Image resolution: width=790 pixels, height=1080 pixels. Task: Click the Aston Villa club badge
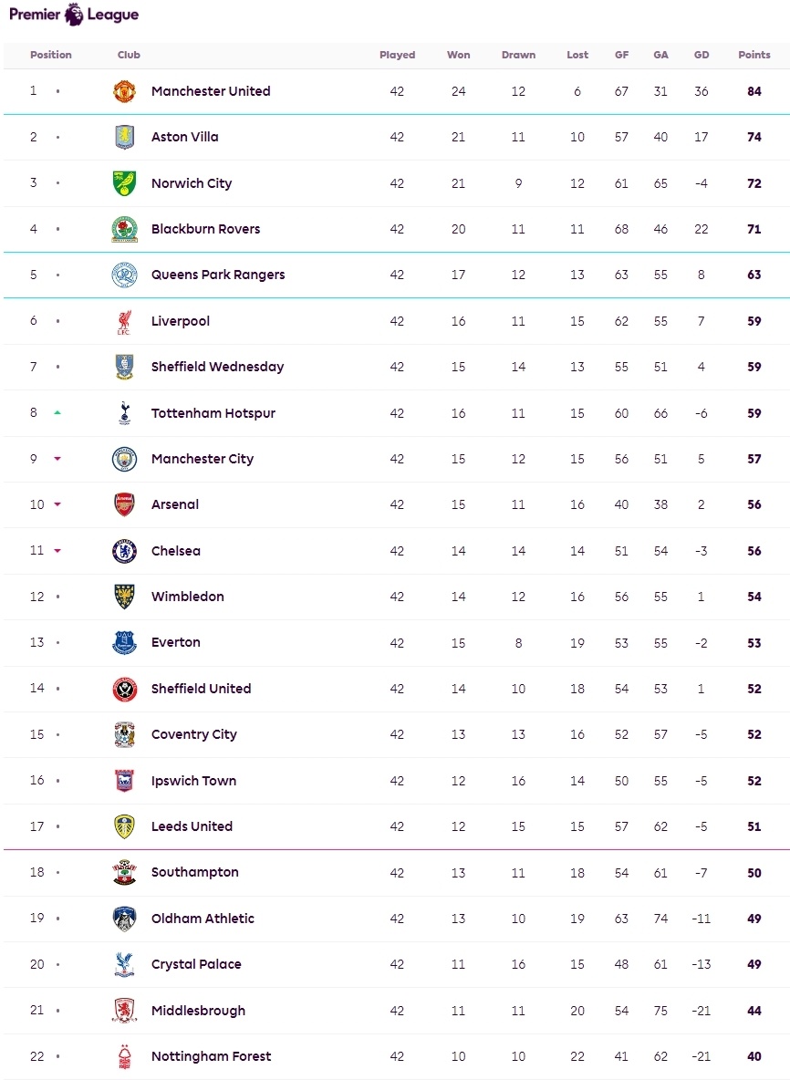tap(125, 137)
